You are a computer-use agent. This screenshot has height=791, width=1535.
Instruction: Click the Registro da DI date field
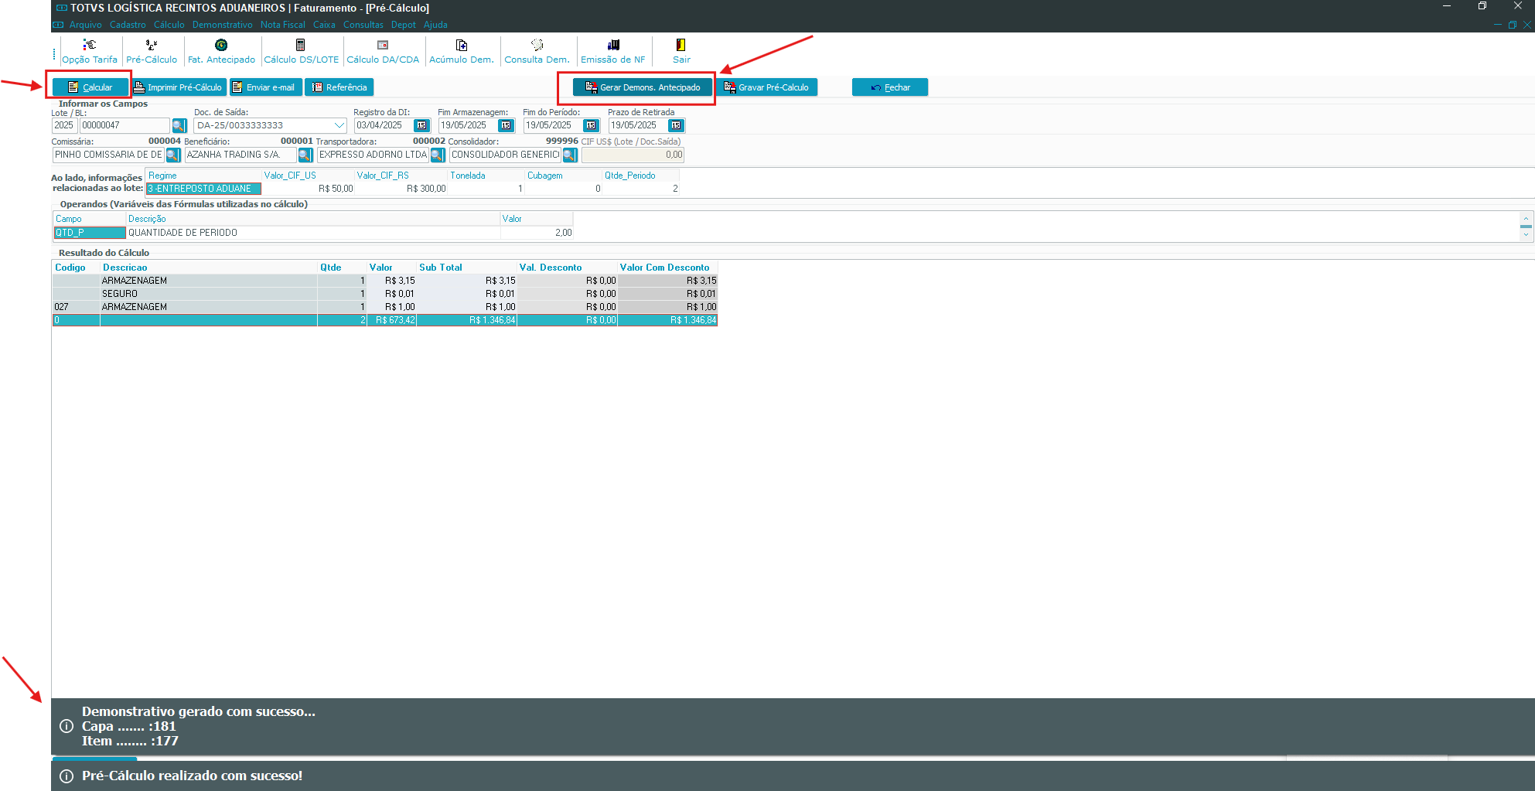click(x=384, y=125)
